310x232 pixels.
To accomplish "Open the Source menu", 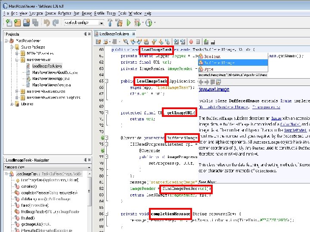I will pyautogui.click(x=50, y=13).
